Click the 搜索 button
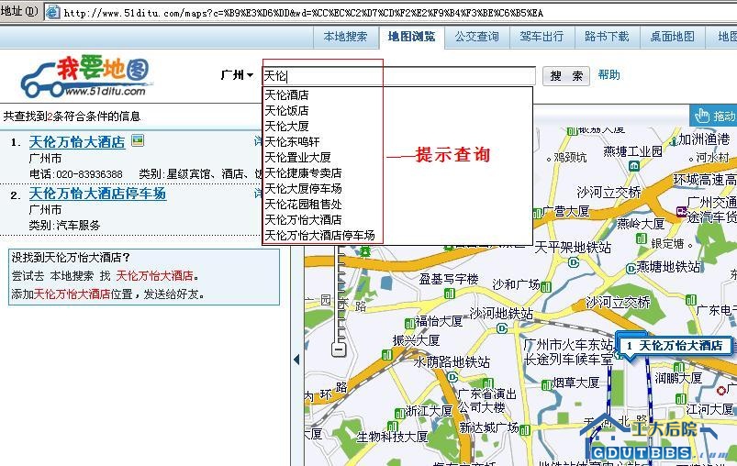The image size is (737, 466). [567, 75]
